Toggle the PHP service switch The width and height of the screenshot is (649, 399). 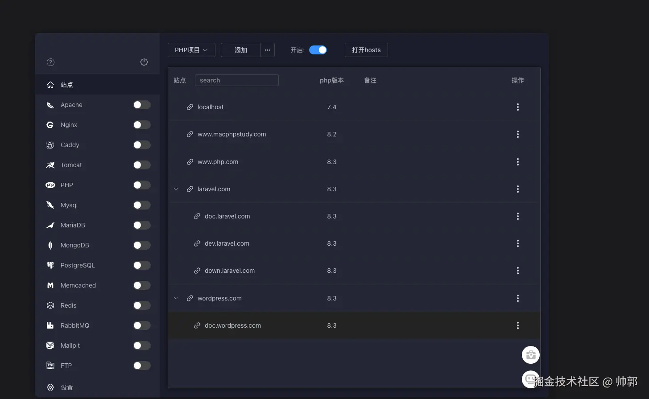(142, 185)
